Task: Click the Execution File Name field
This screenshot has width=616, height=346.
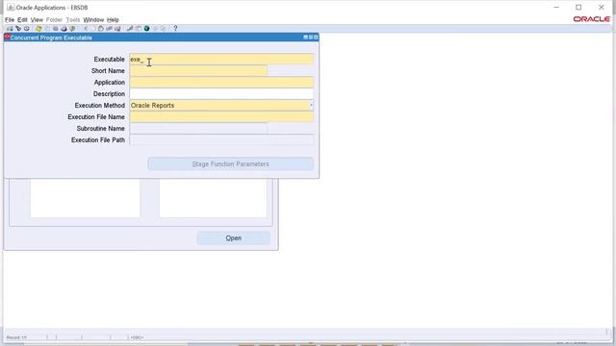Action: pos(221,117)
